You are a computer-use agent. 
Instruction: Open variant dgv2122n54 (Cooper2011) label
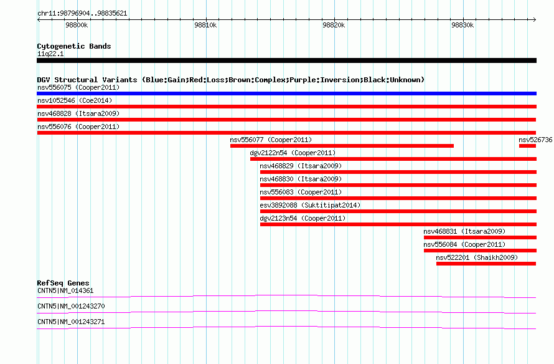293,153
